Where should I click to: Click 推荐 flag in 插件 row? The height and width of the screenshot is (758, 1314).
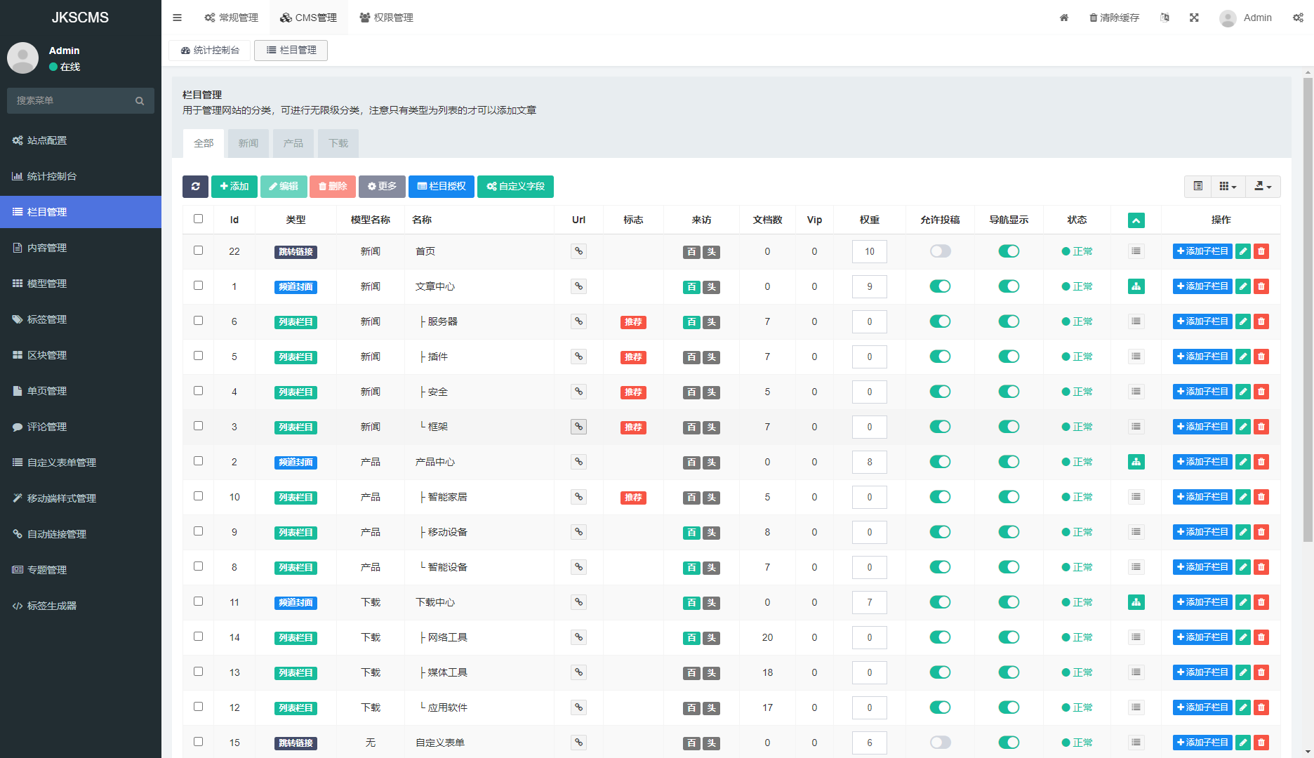point(633,357)
